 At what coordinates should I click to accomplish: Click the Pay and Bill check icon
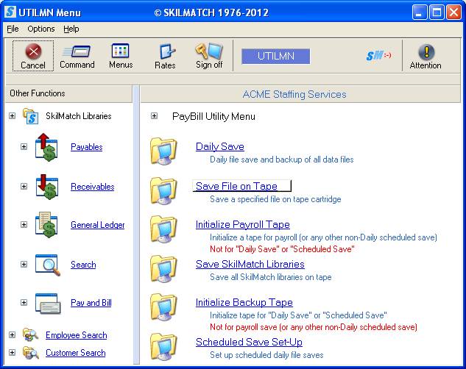coord(48,303)
